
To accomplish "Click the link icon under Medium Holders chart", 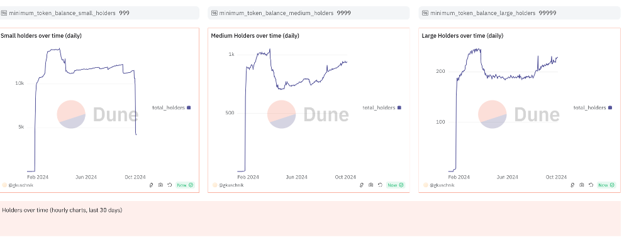I will [362, 185].
